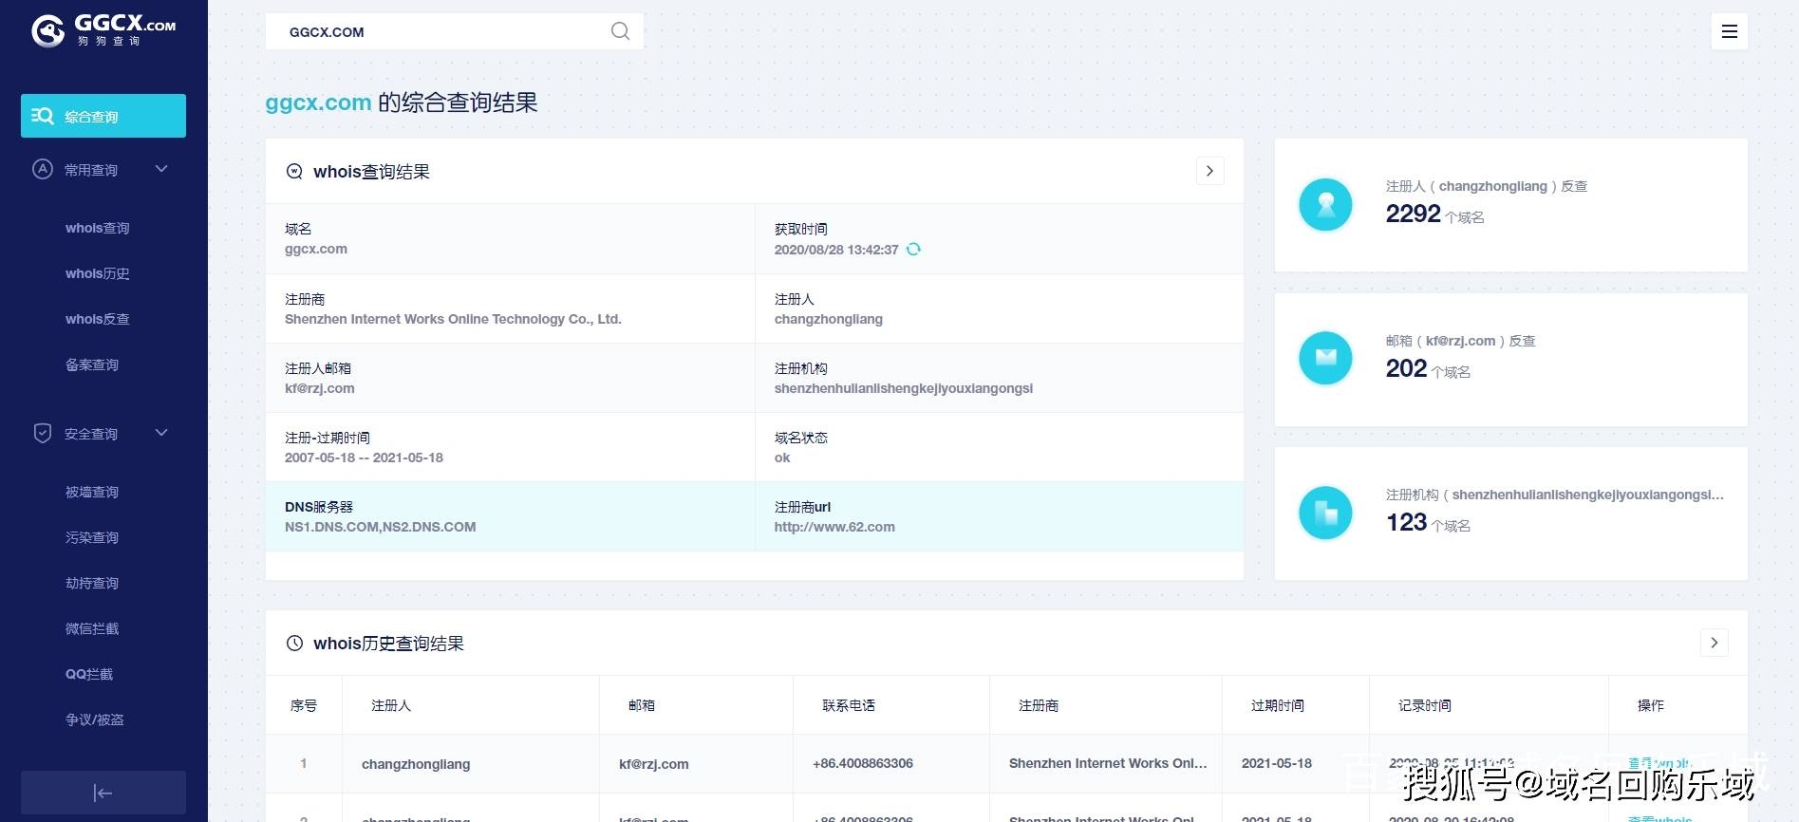Click the GGCX.com logo
Screen dimensions: 1799x822
(x=103, y=30)
